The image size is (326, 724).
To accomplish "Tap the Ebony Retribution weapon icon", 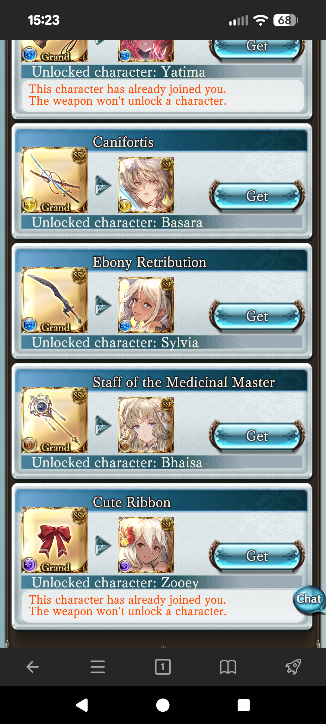I will click(55, 300).
